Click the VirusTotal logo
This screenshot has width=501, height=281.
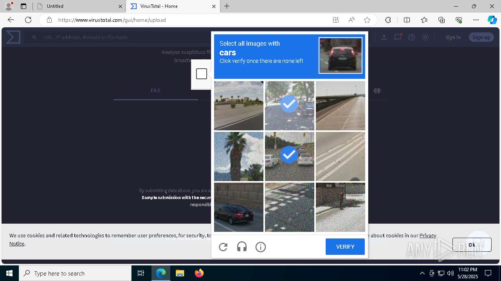(13, 37)
